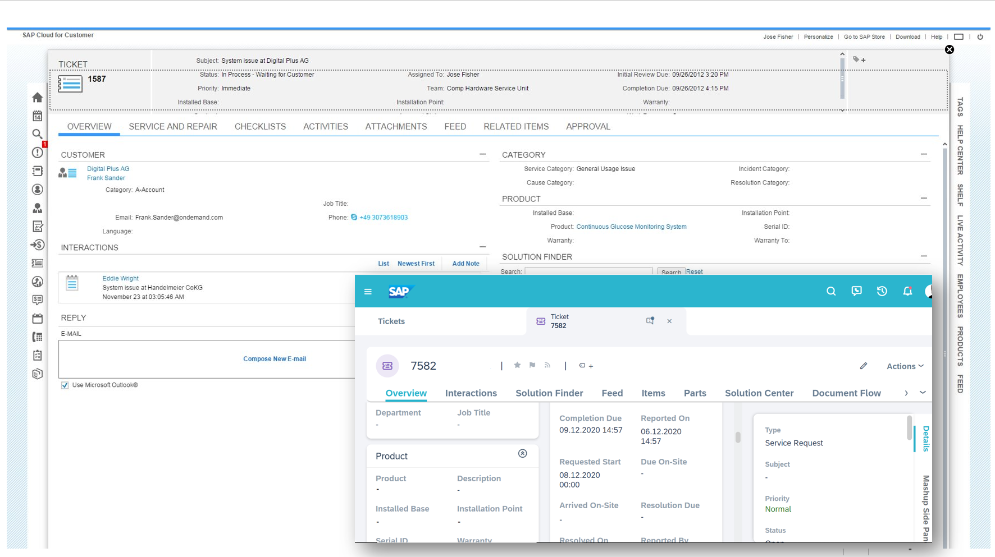Click the search magnifier in left sidebar
The image size is (995, 557).
[38, 134]
